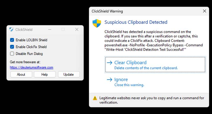Toggle Enable ClickFix Shield checkbox
Screen dimensions: 212x114
12,47
